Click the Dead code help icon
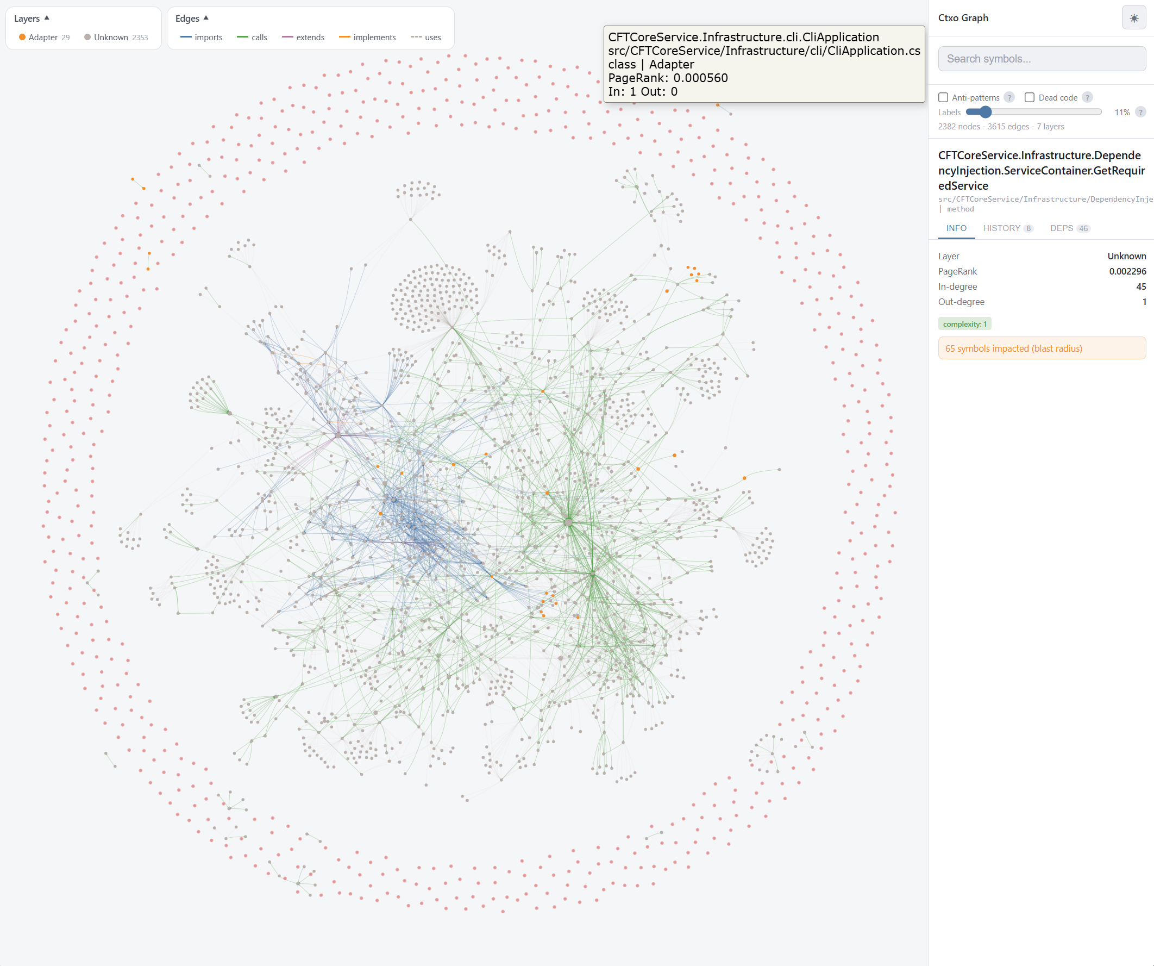This screenshot has height=966, width=1154. [1087, 97]
